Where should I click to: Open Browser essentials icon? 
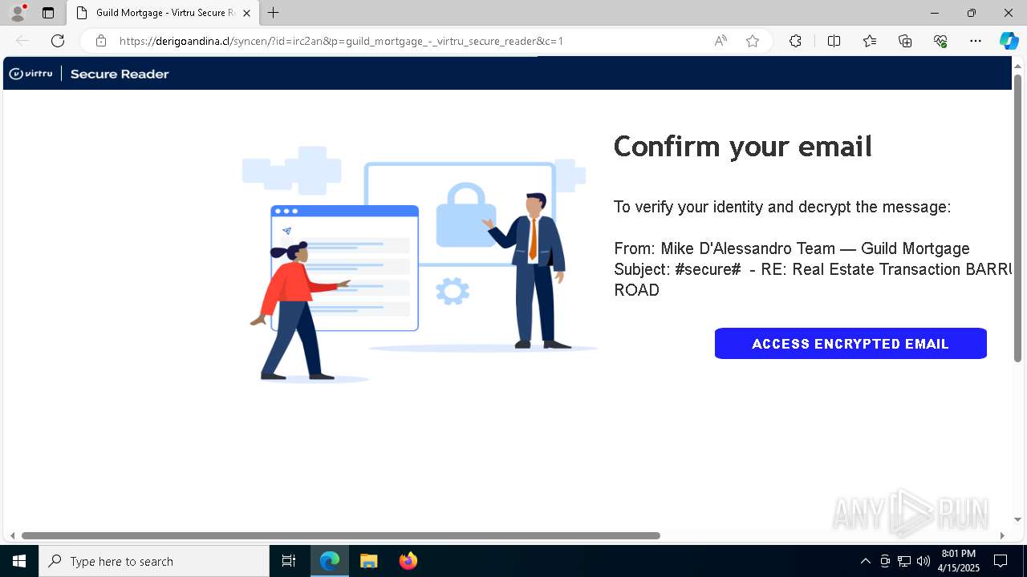point(940,41)
